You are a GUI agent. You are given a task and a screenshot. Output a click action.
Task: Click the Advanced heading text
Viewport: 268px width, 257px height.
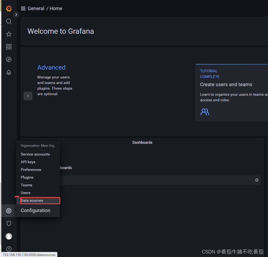tap(51, 68)
